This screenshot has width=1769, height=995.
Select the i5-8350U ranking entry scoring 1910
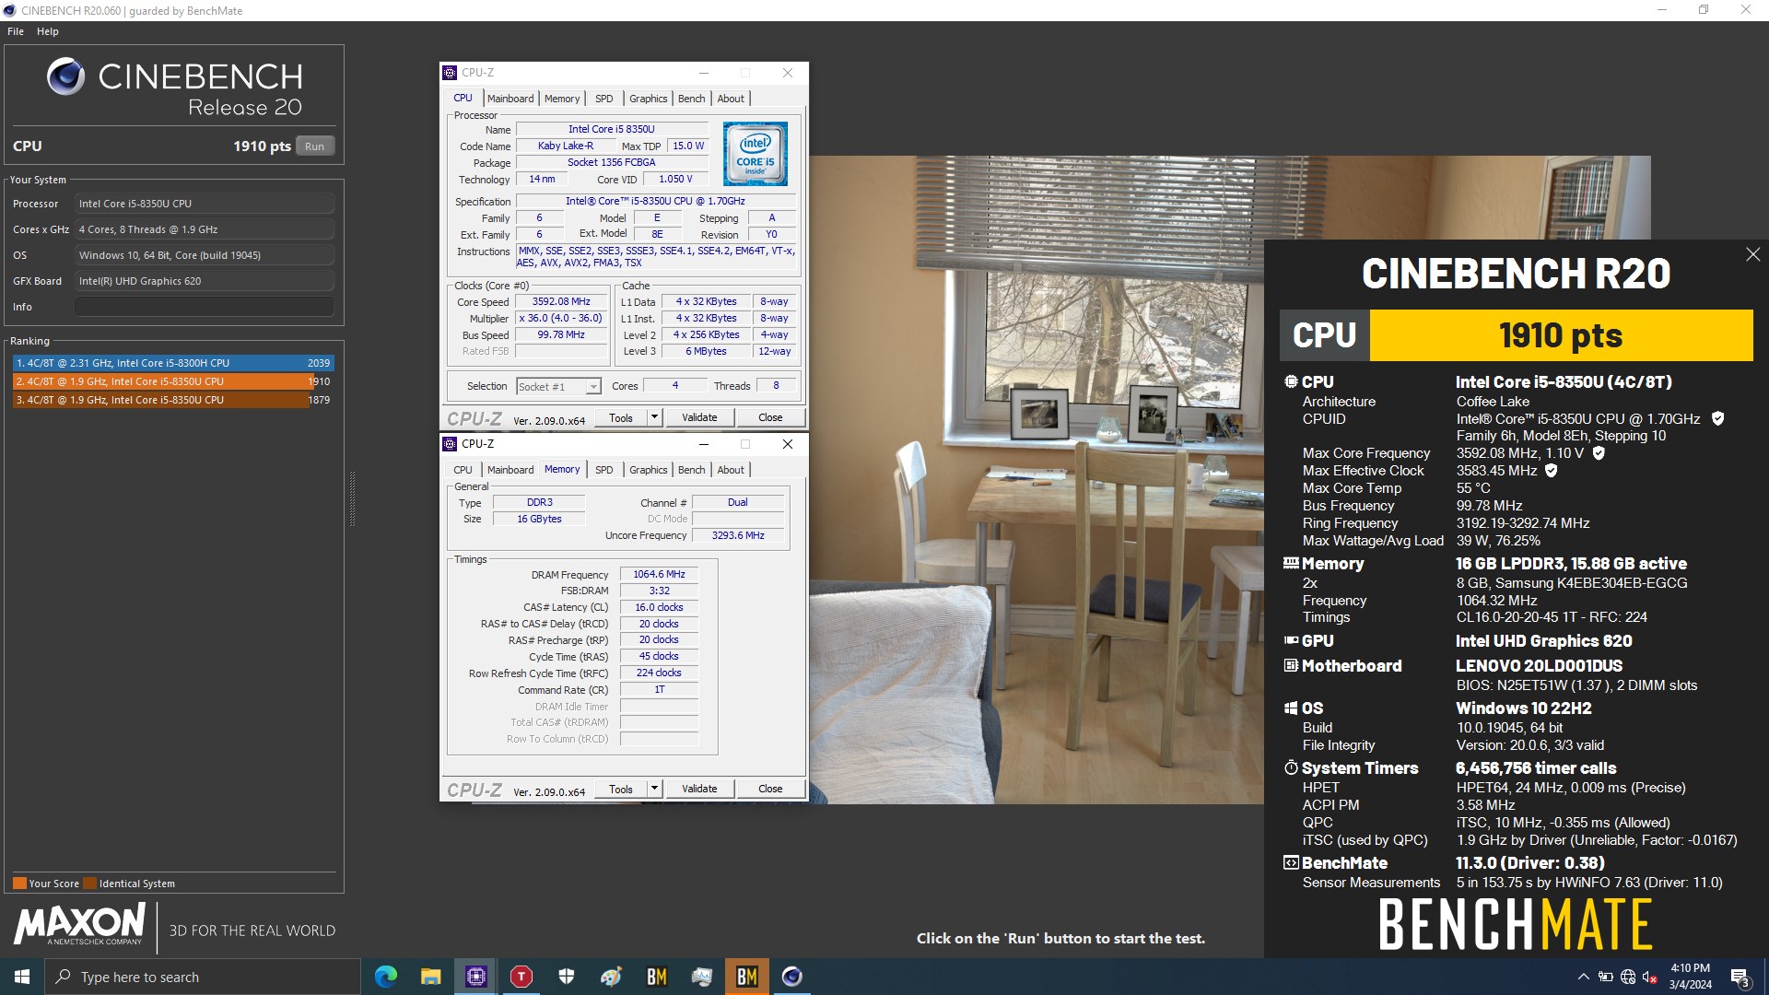point(173,381)
